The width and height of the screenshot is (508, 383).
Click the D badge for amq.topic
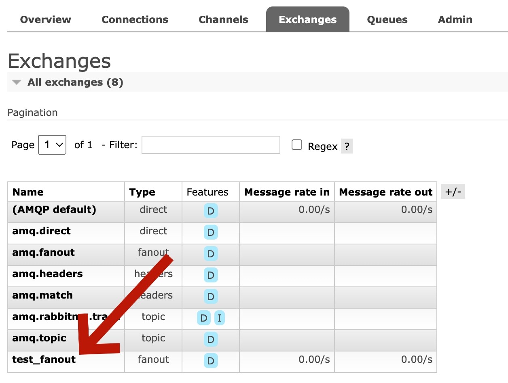[210, 339]
